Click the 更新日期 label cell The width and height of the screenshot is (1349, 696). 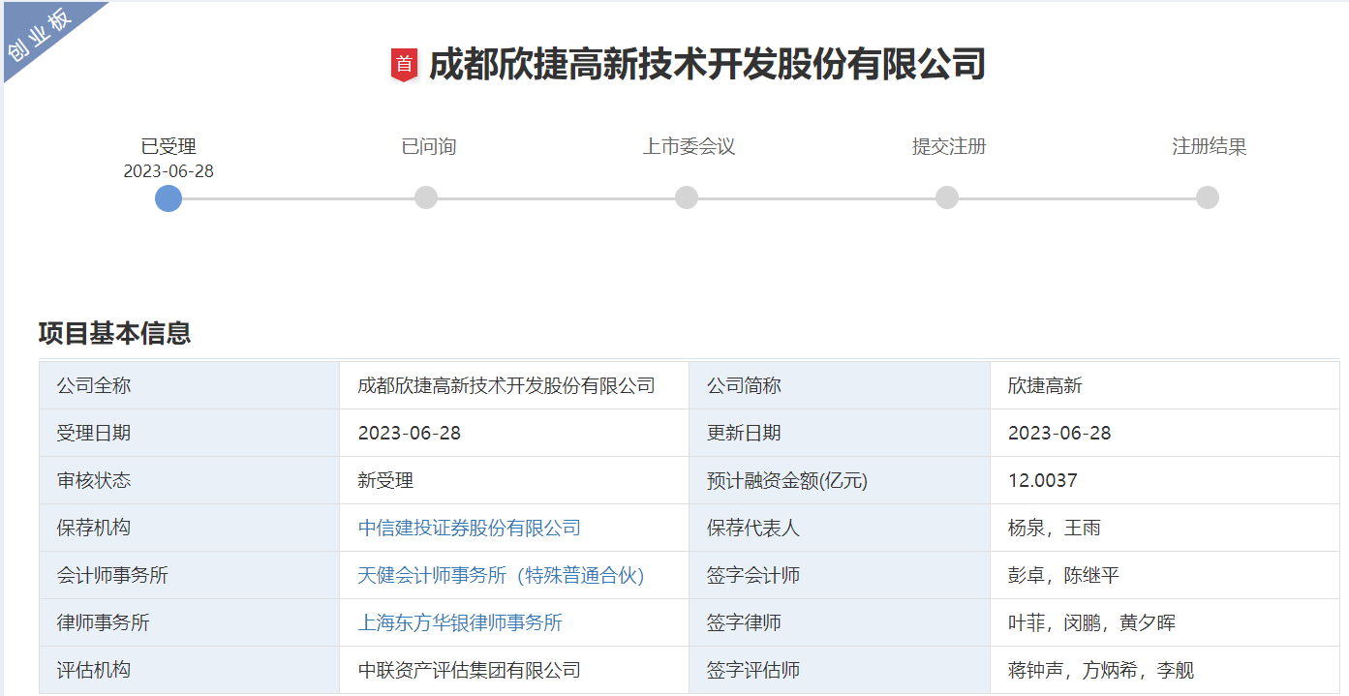pos(840,433)
